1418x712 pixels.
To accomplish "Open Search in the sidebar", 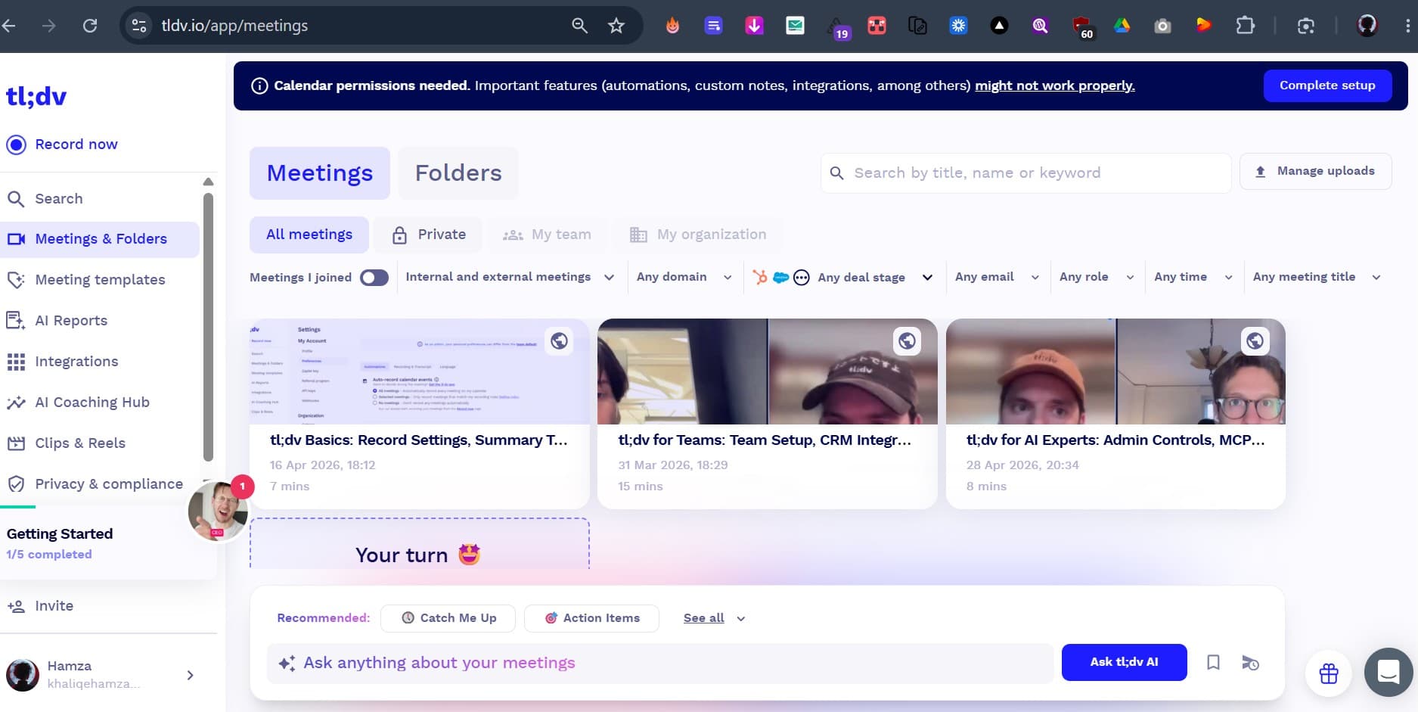I will click(45, 198).
